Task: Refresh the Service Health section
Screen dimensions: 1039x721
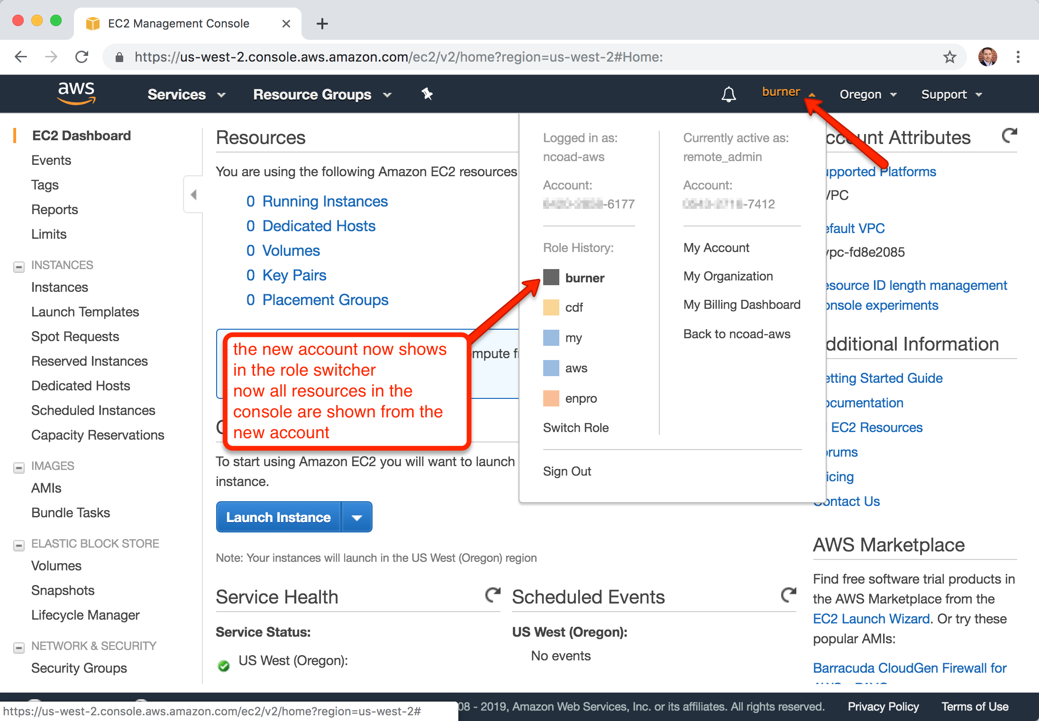Action: coord(492,595)
